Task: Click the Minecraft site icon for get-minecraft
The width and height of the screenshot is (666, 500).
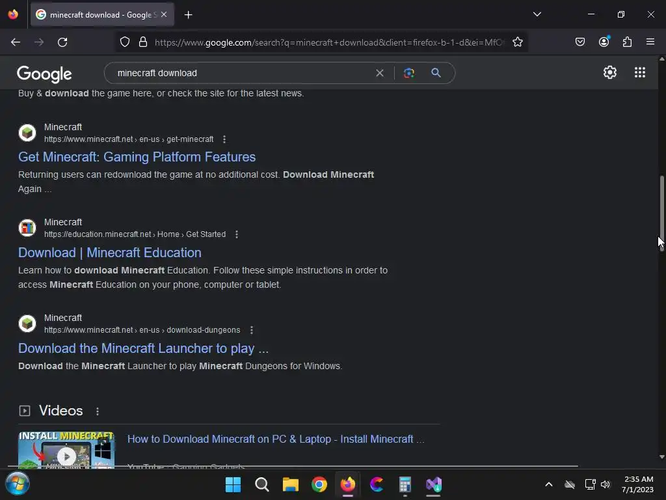Action: click(x=27, y=133)
